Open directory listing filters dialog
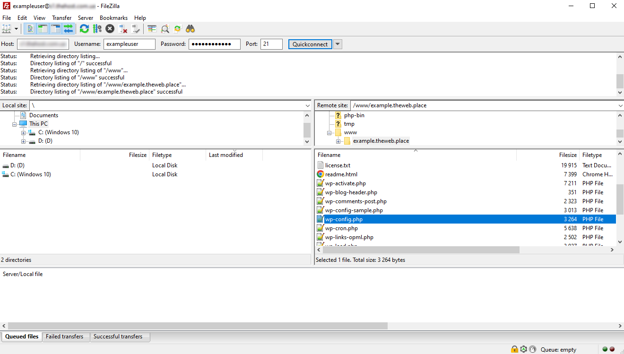The image size is (624, 354). pos(152,29)
